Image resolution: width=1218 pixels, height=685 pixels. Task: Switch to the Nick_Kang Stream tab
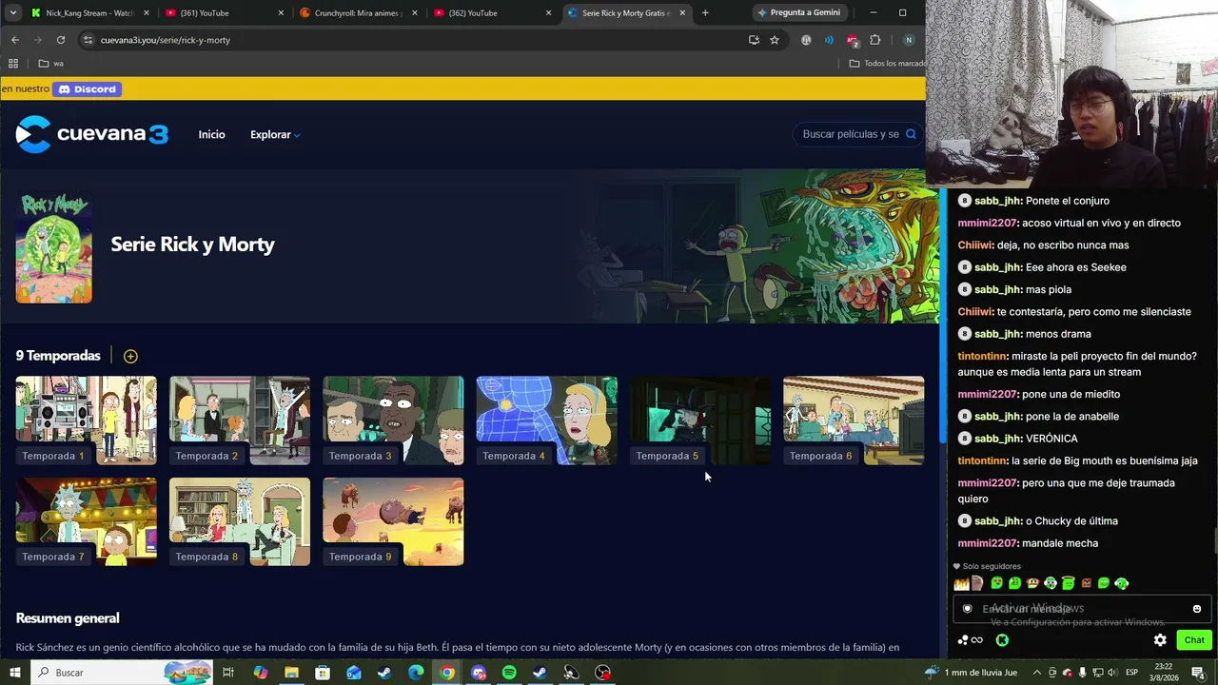click(x=90, y=13)
